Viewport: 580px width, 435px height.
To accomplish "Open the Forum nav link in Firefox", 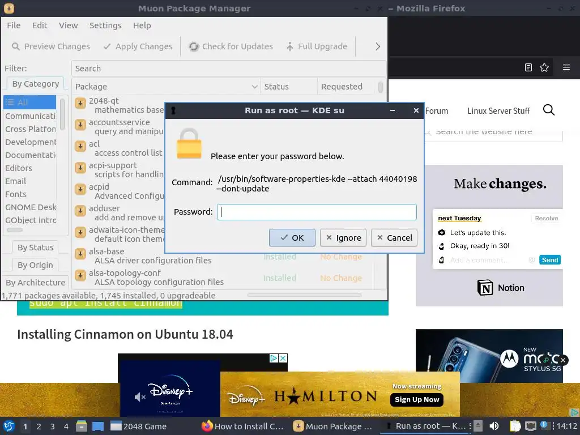I will [x=437, y=111].
